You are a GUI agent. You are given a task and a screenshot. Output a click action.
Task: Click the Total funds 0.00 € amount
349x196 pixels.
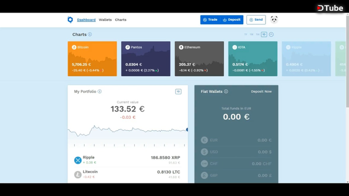(236, 117)
